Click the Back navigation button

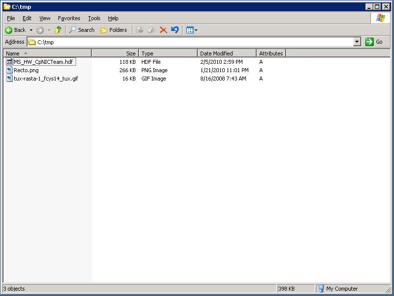click(x=15, y=30)
